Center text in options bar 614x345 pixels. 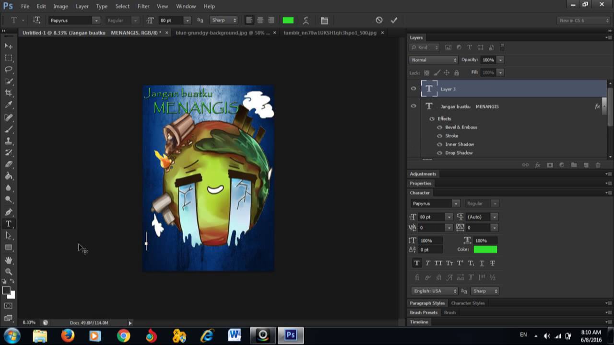[260, 20]
